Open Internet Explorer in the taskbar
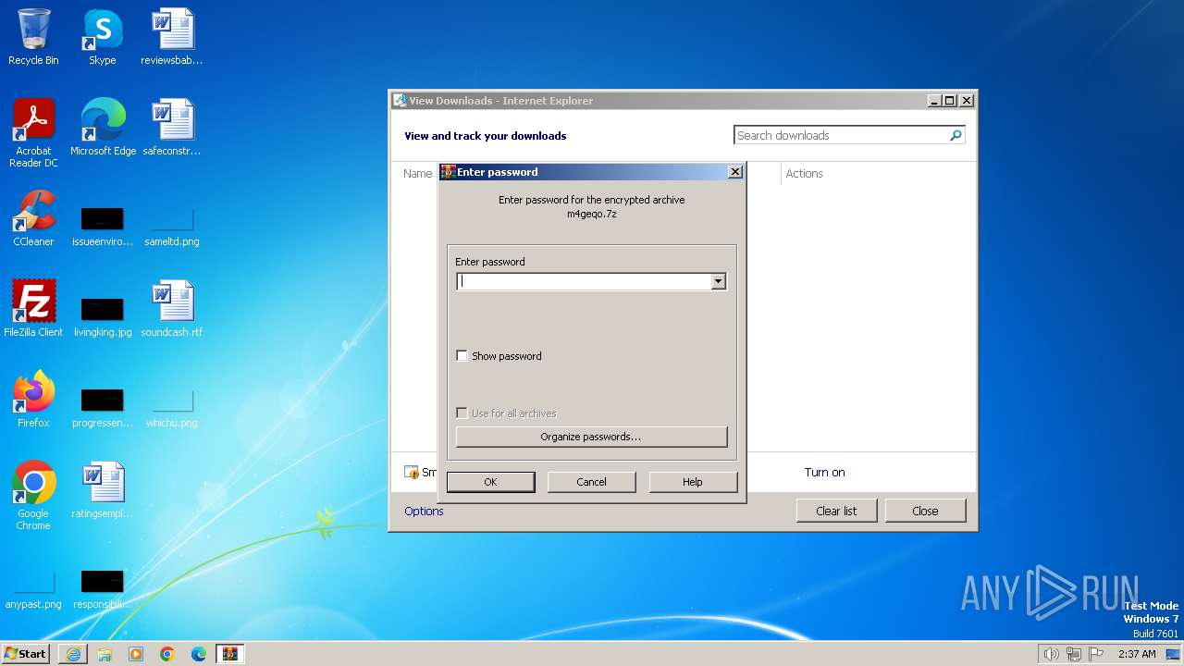The width and height of the screenshot is (1184, 666). click(x=73, y=654)
